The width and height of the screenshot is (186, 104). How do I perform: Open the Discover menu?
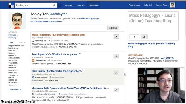69,5
